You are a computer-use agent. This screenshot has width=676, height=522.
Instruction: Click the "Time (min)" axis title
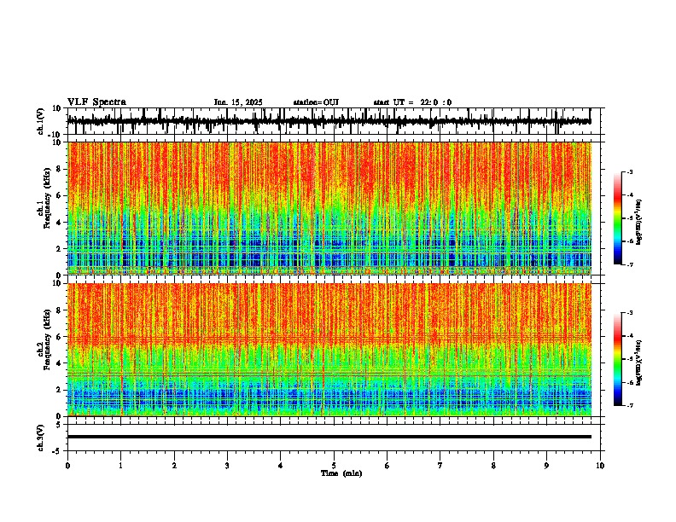point(341,473)
